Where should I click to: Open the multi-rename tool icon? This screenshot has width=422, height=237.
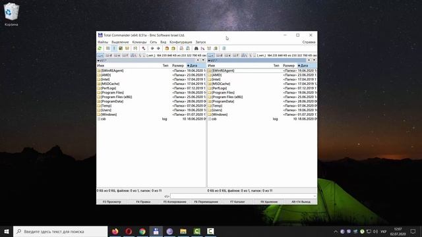(202, 48)
